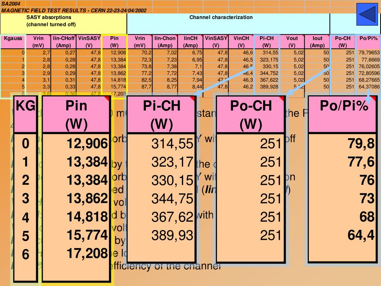Select the 'Iin-CHoff (Amp)' column header

(64, 42)
